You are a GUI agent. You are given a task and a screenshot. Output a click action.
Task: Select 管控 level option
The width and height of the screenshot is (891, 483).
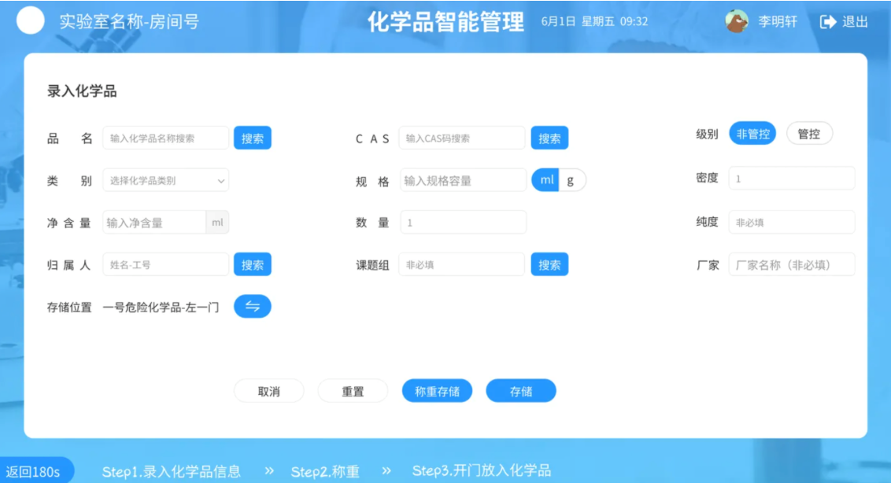pos(809,134)
